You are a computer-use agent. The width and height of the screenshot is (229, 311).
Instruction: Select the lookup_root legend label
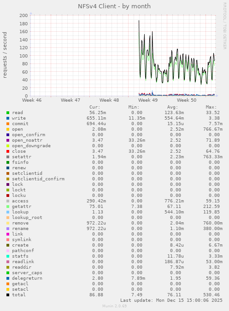coord(27,218)
